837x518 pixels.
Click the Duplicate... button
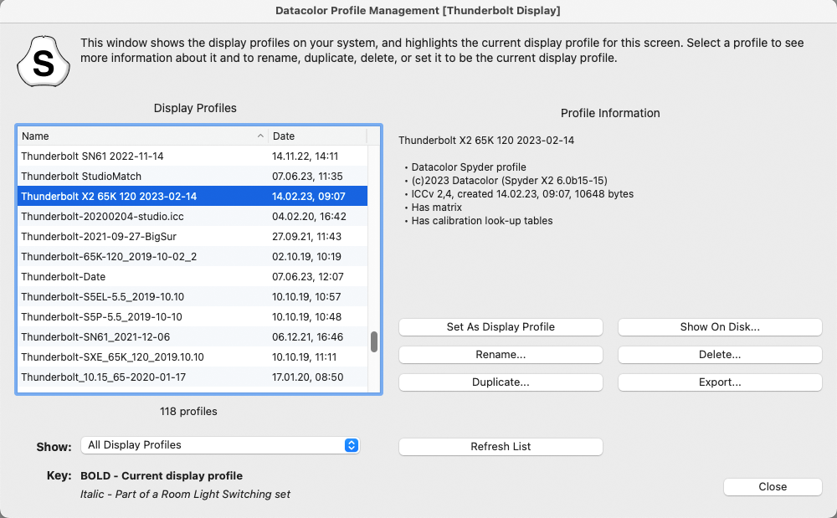501,382
